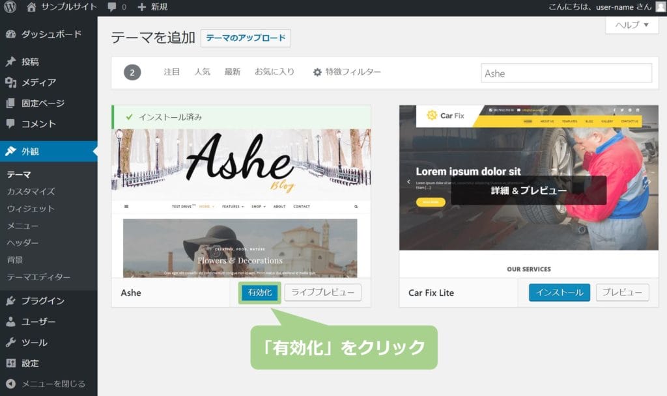
Task: Click the plus icon beside 新規
Action: (142, 7)
